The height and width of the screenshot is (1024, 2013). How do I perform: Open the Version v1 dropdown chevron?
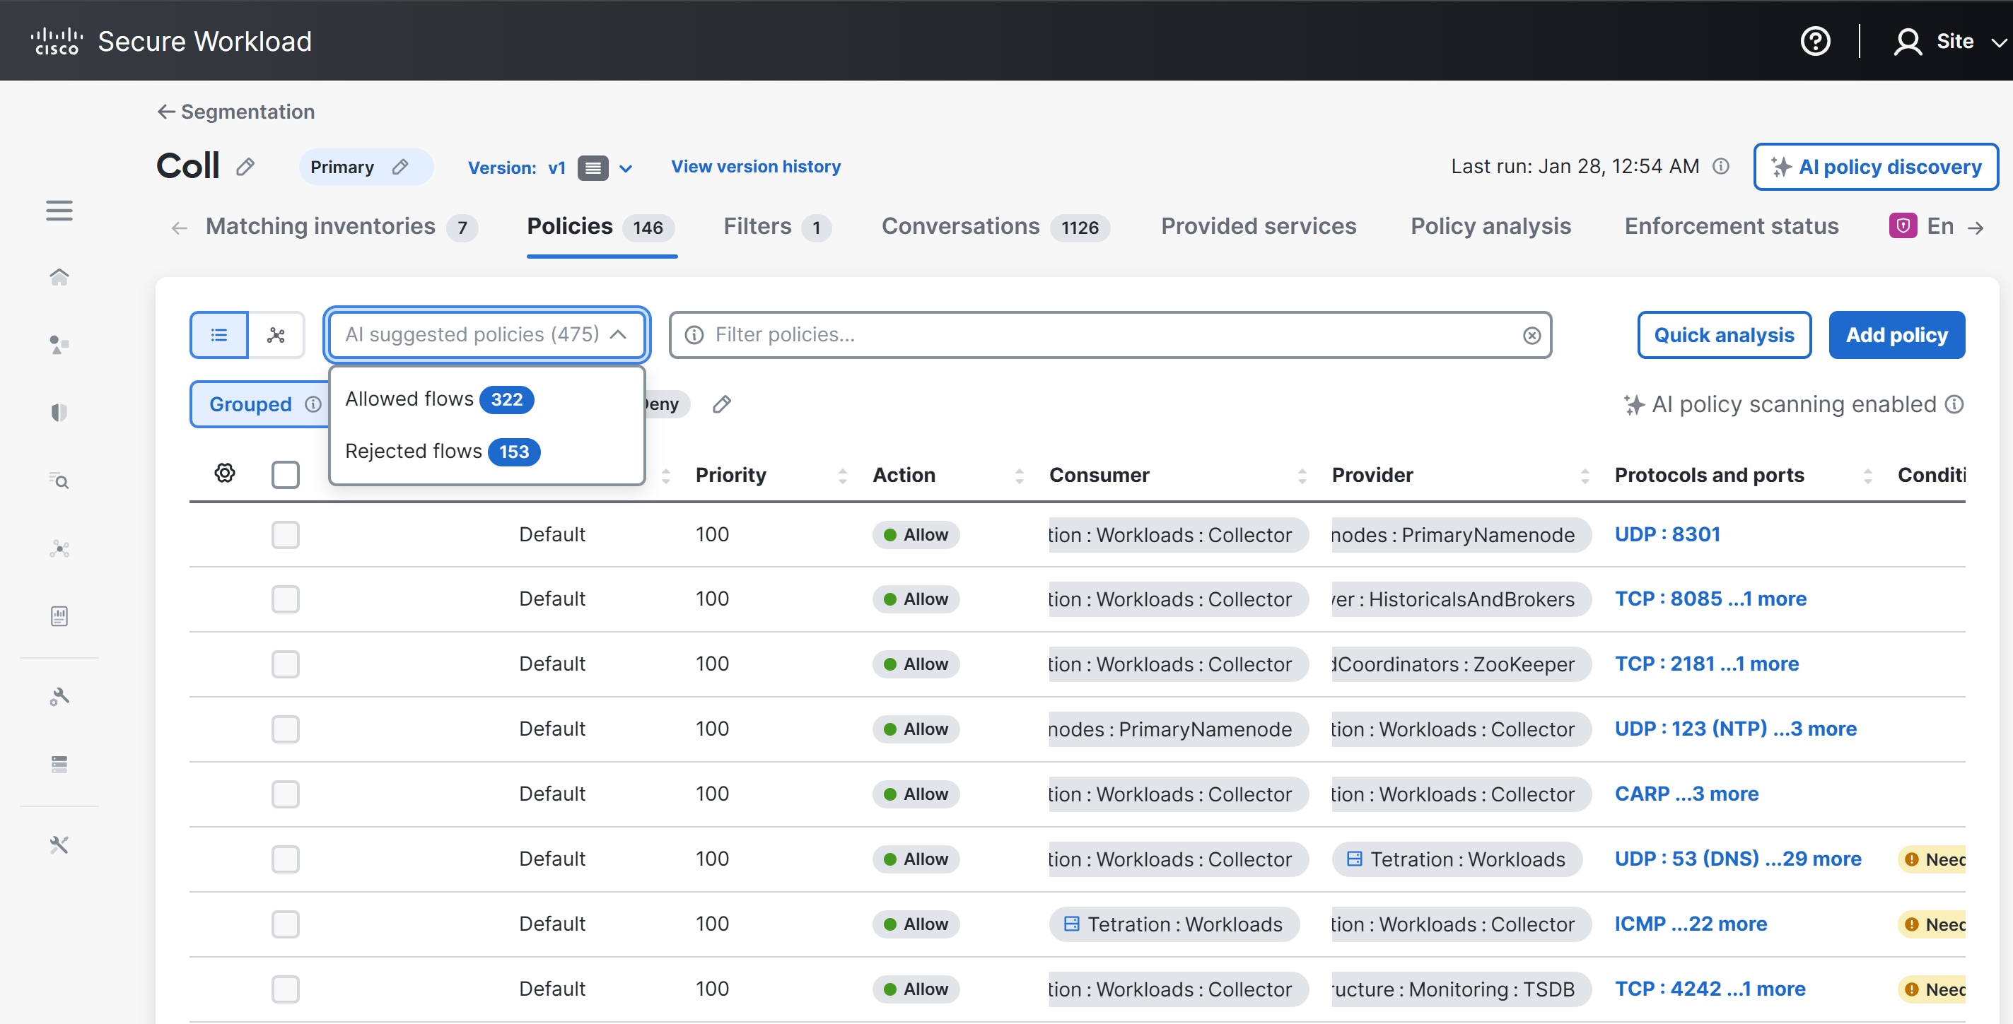(625, 168)
